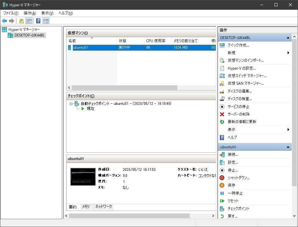Toggle the action pane show/hide toolbar icon

tap(46, 21)
